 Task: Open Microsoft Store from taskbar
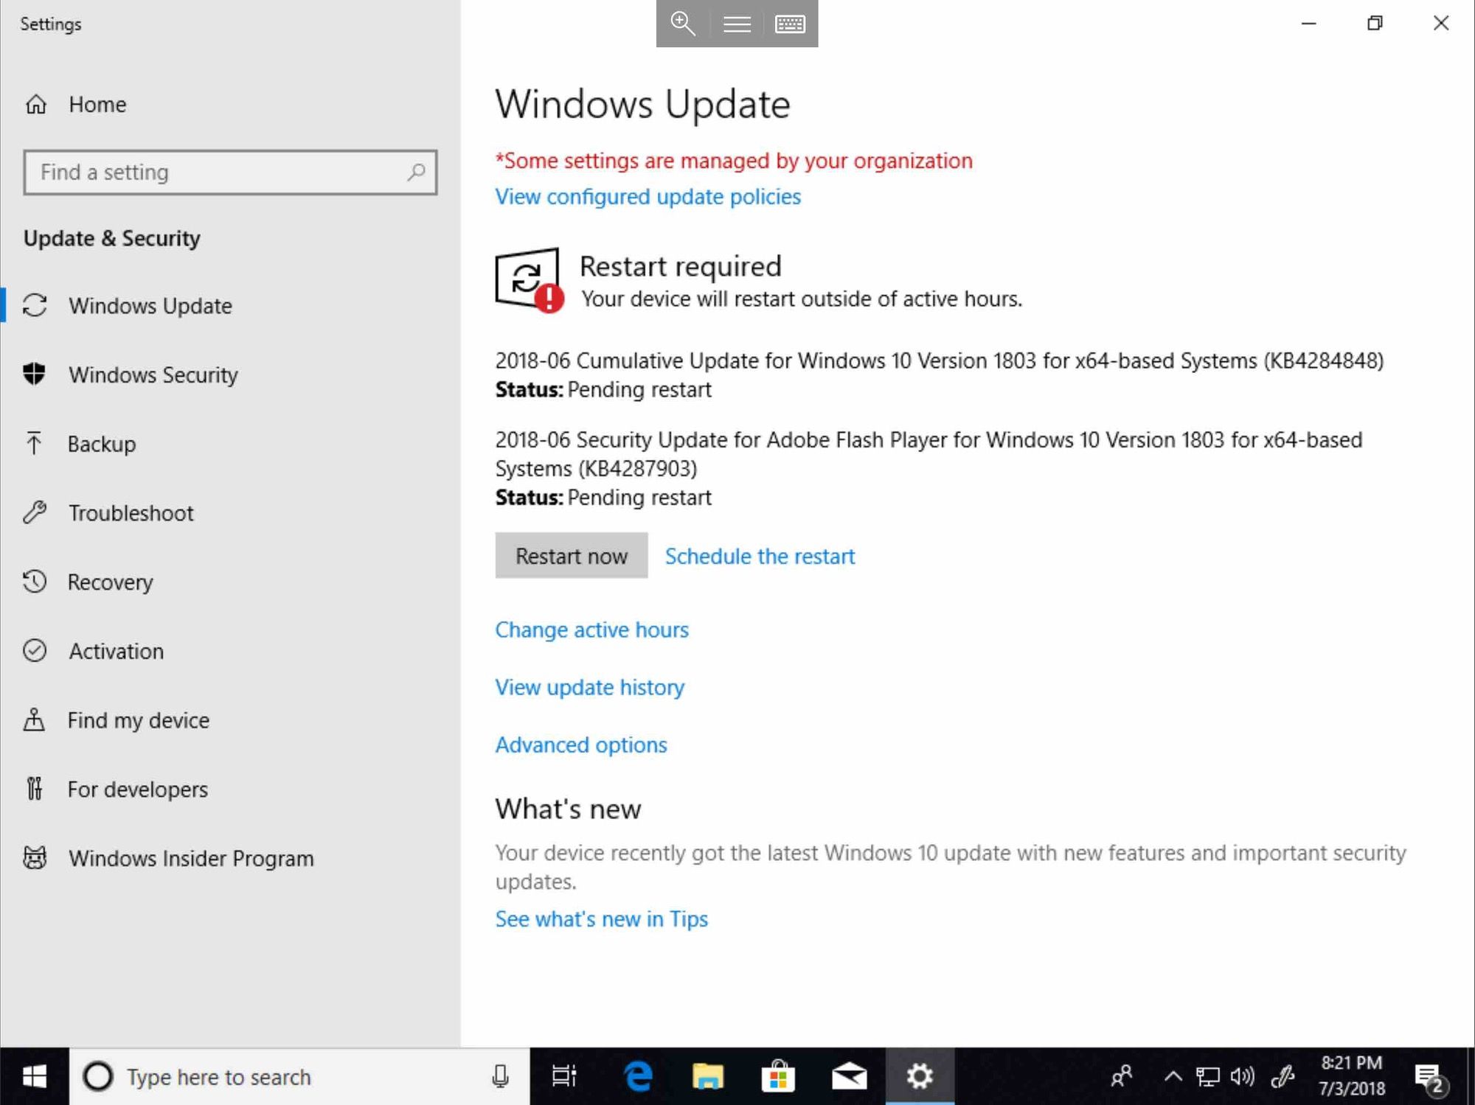point(778,1077)
